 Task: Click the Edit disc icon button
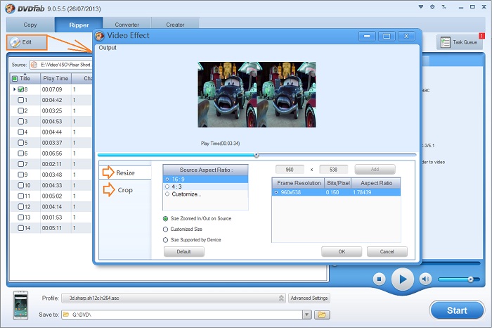[x=27, y=42]
